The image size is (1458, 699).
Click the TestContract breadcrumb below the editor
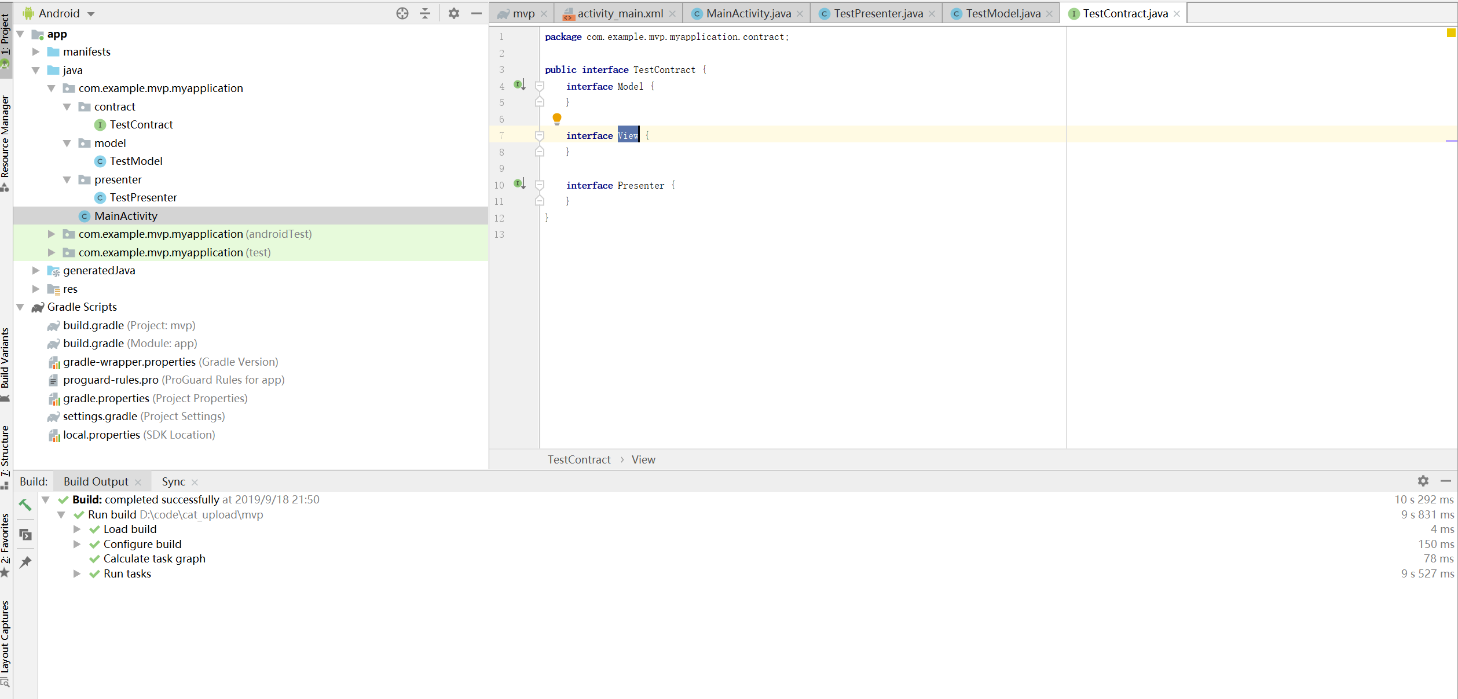[578, 459]
